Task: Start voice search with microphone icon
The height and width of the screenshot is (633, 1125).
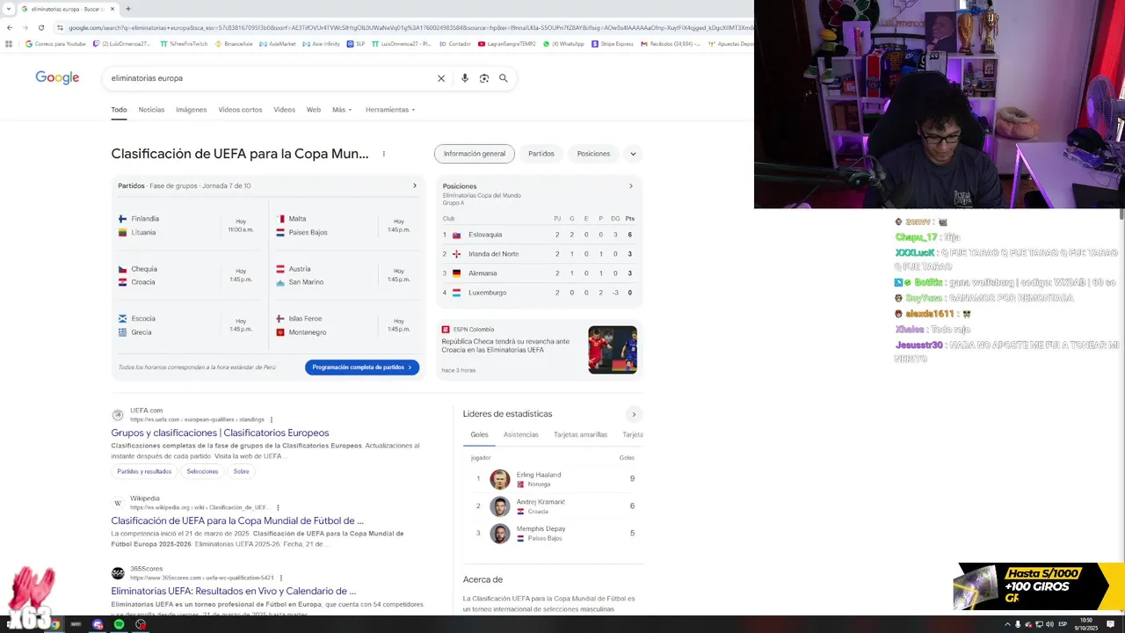Action: click(x=465, y=78)
